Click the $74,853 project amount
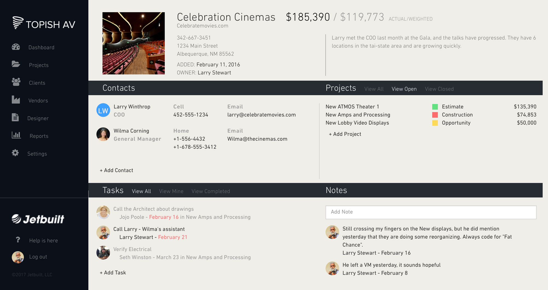The width and height of the screenshot is (548, 290). click(x=527, y=115)
